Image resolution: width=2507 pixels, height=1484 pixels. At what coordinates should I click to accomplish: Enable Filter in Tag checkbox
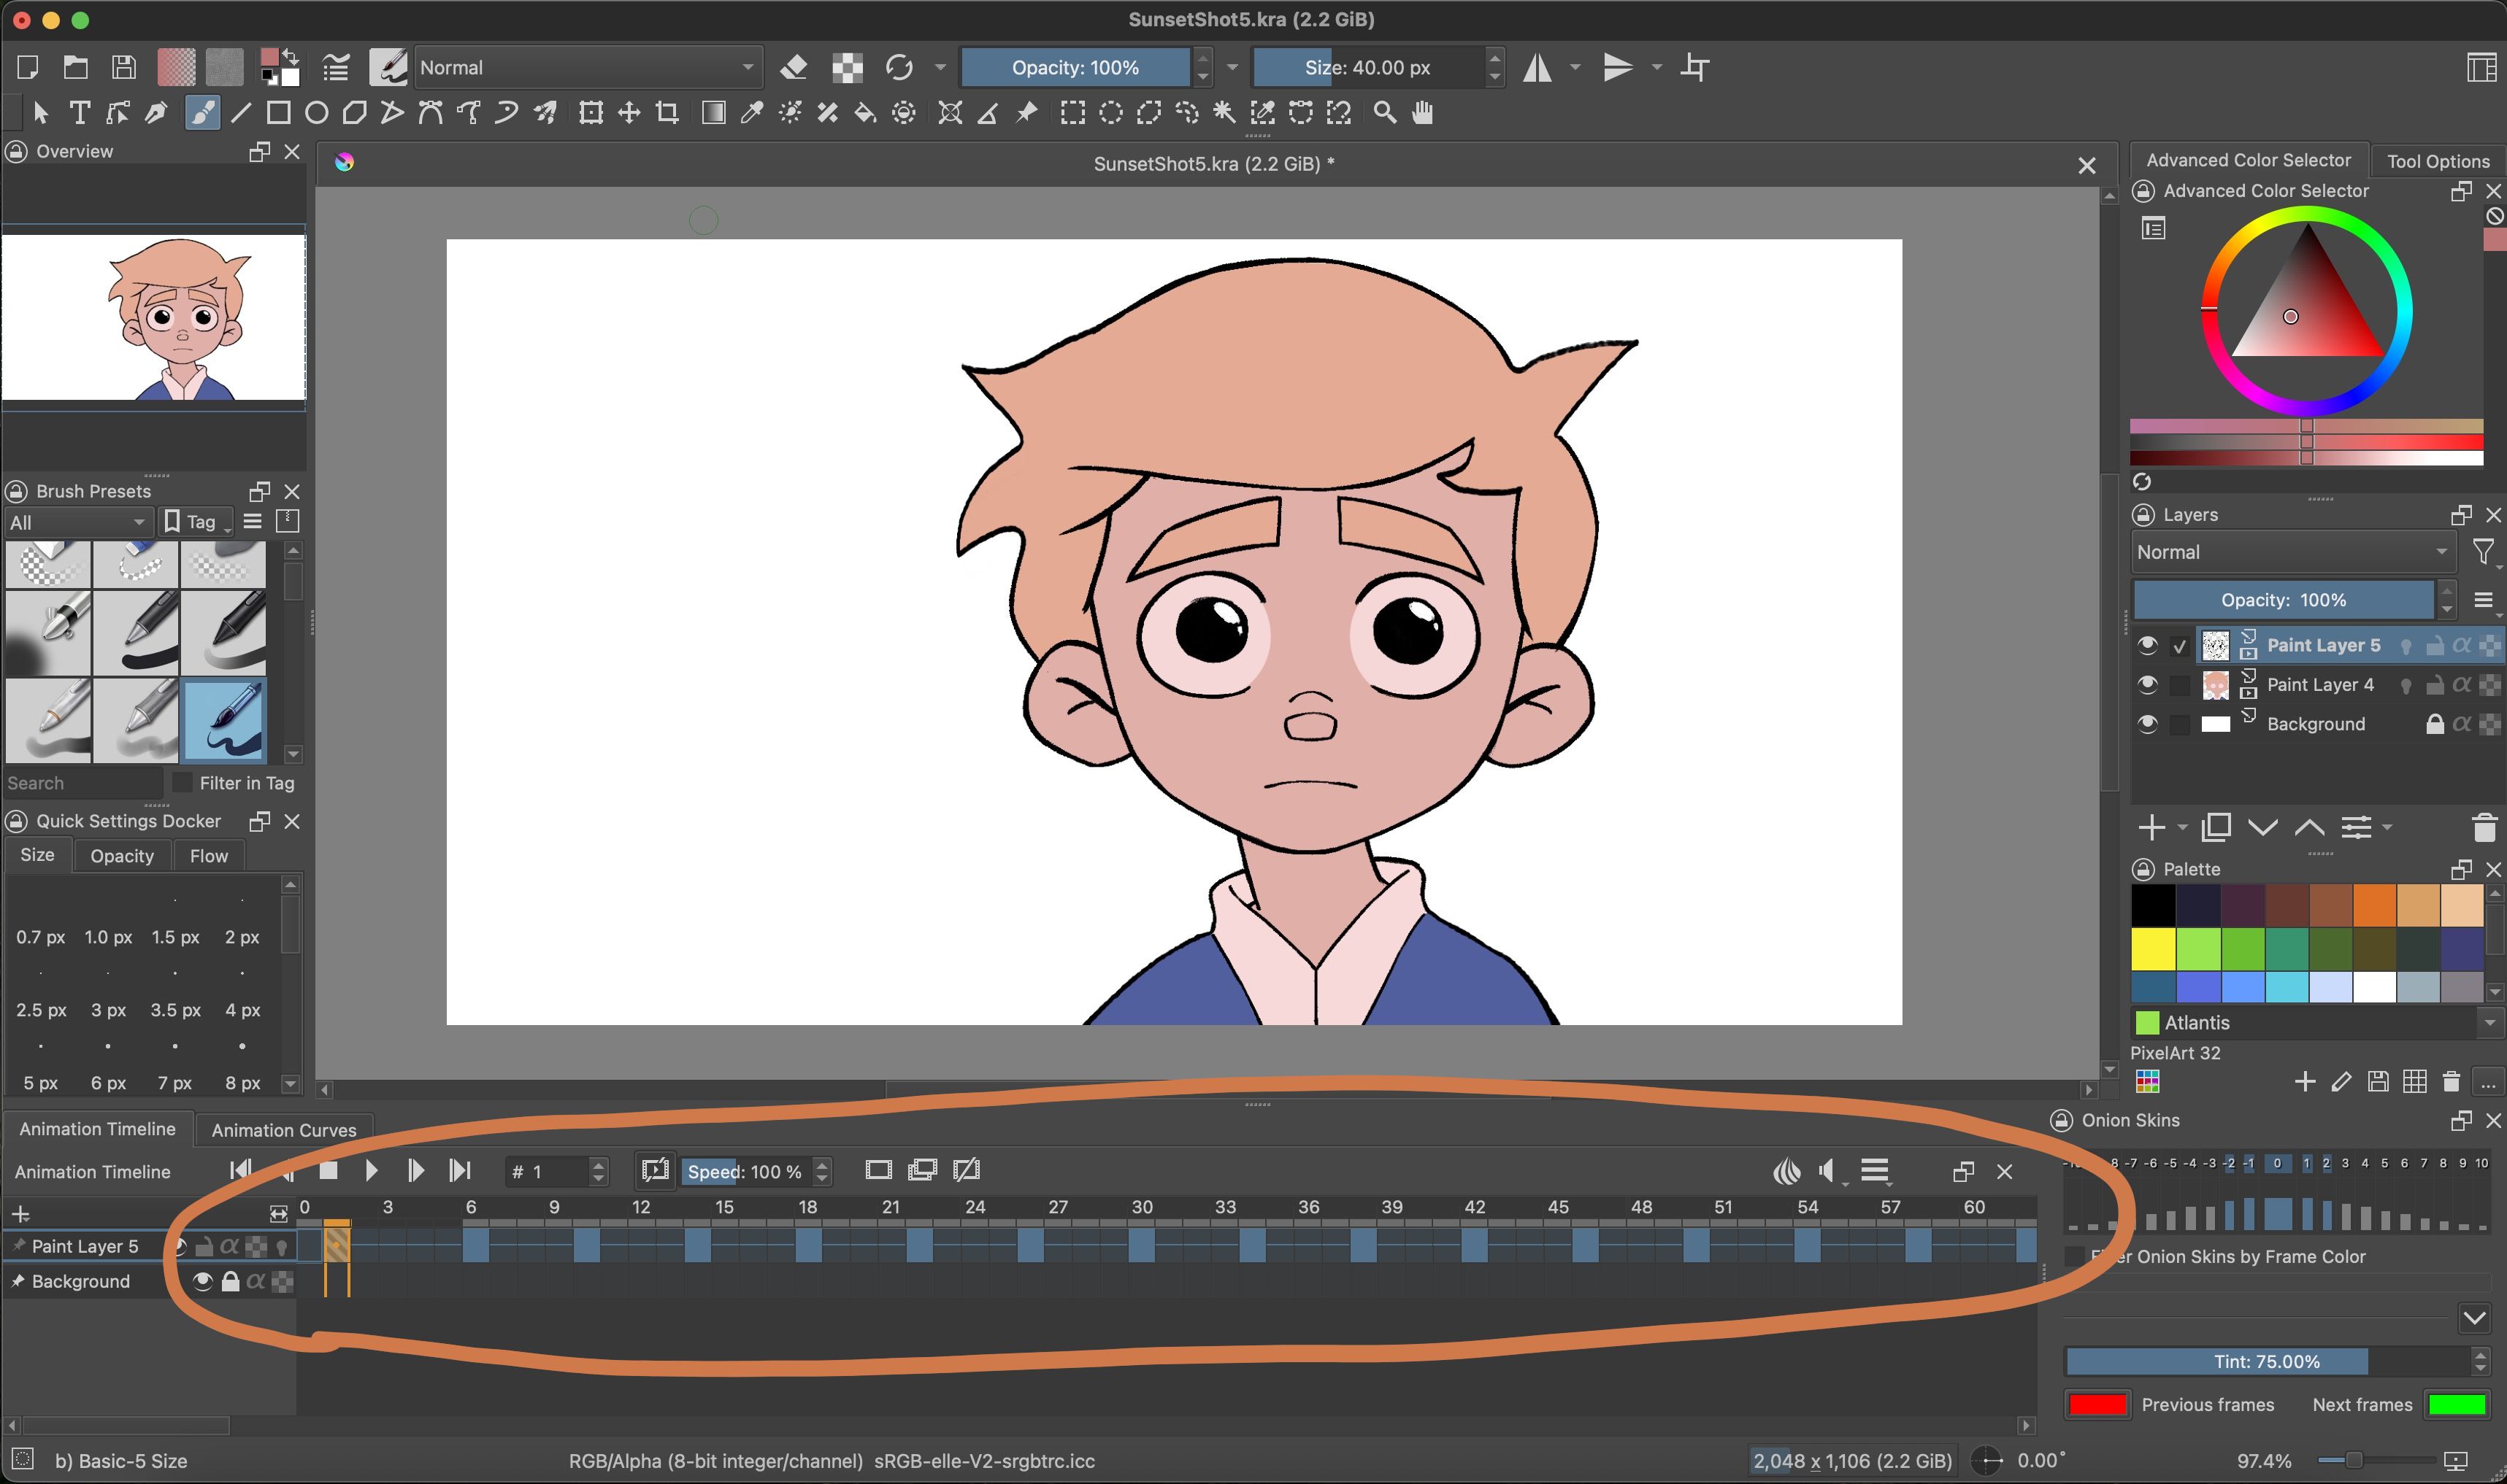click(x=182, y=783)
